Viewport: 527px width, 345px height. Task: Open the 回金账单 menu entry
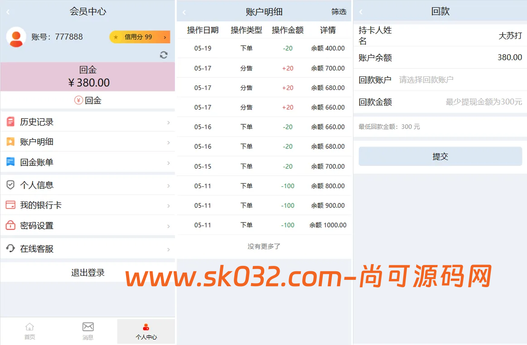point(88,162)
